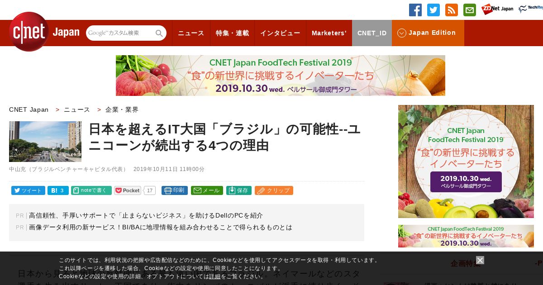Click the Google custom search field
The width and height of the screenshot is (543, 285).
[x=121, y=33]
